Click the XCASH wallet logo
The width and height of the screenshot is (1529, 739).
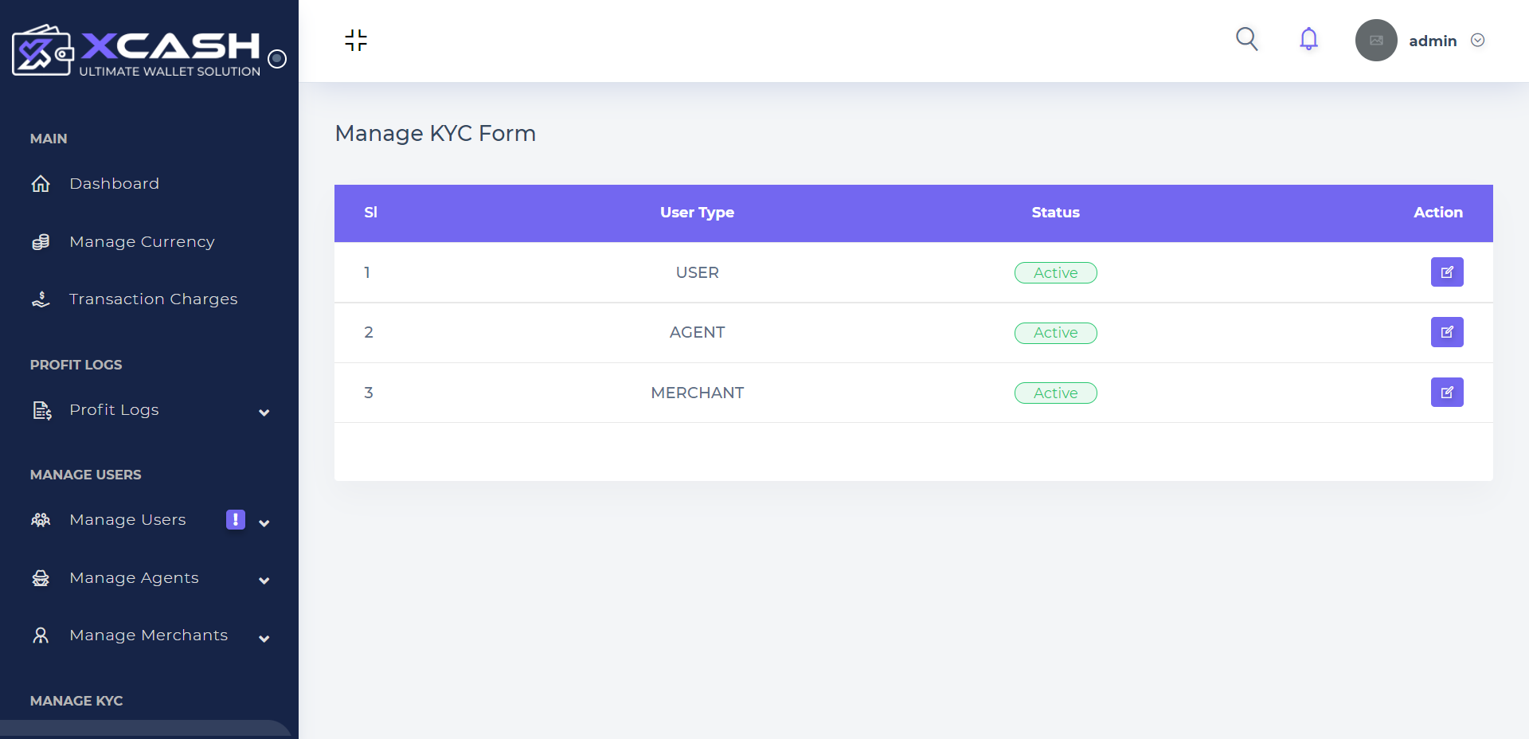pyautogui.click(x=135, y=50)
